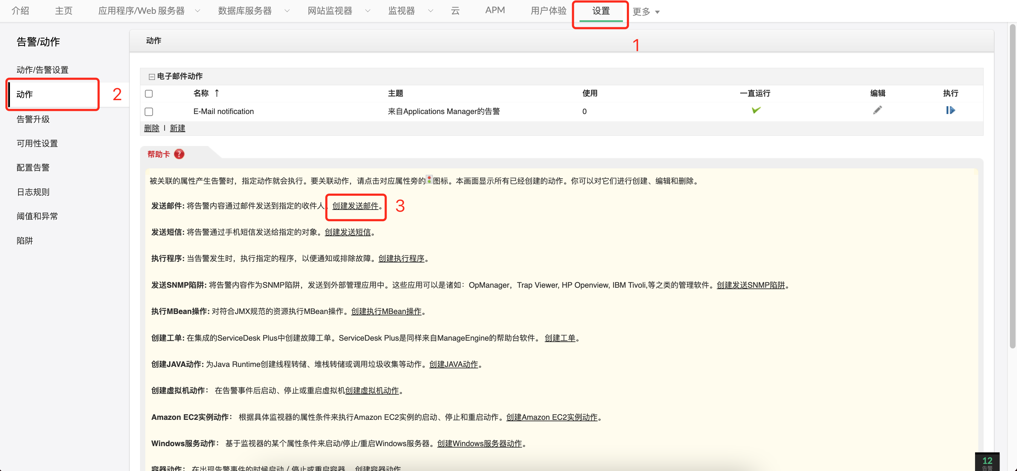The image size is (1017, 471).
Task: Open 配置告警 in the sidebar
Action: click(x=33, y=167)
